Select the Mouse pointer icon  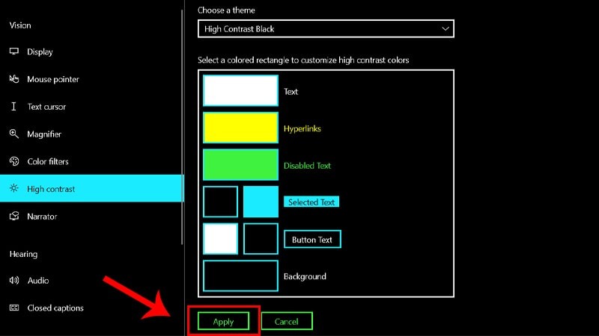[14, 79]
